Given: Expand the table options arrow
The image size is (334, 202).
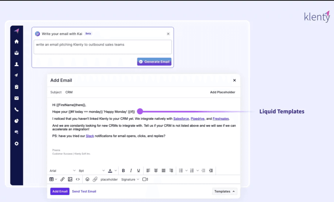Looking at the screenshot, I should [56, 179].
